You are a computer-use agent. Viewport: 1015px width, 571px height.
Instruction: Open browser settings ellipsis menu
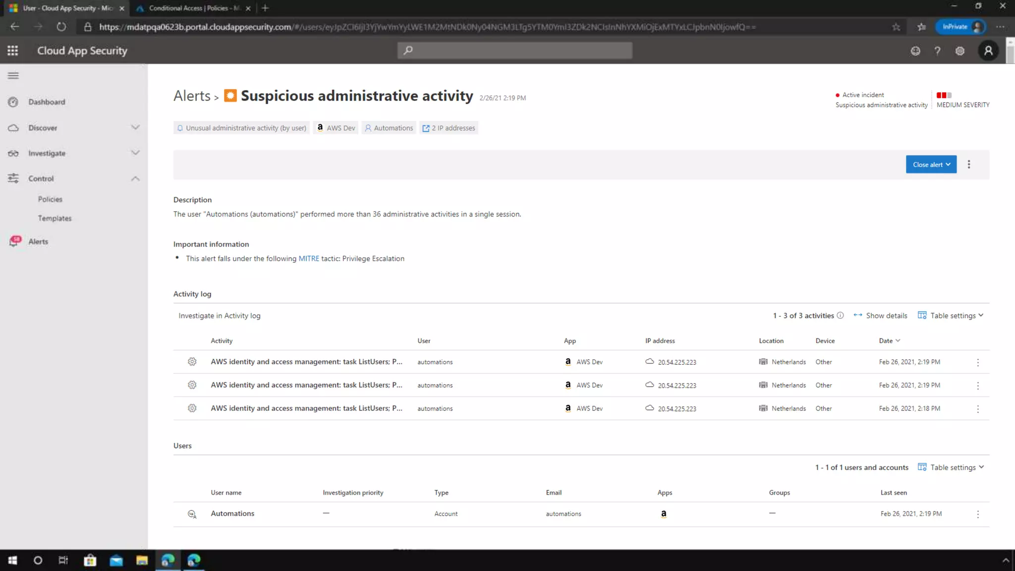click(1000, 27)
